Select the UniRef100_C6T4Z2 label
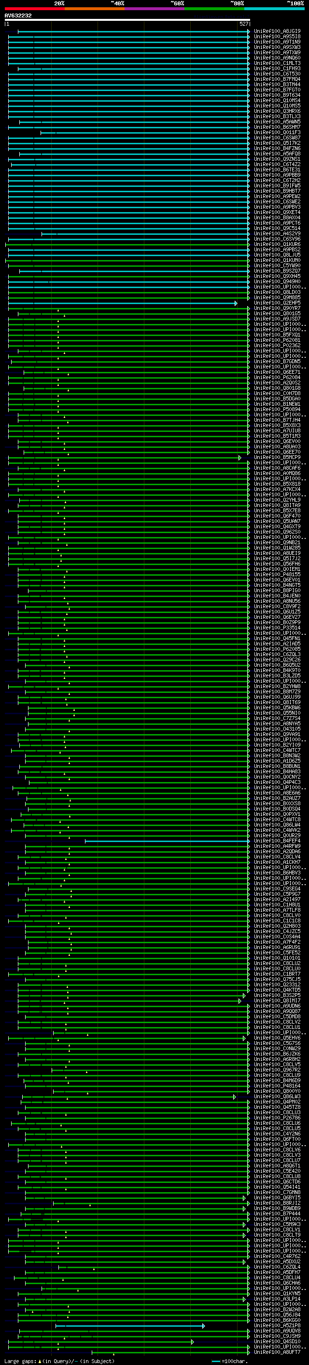The height and width of the screenshot is (1365, 309). (277, 164)
